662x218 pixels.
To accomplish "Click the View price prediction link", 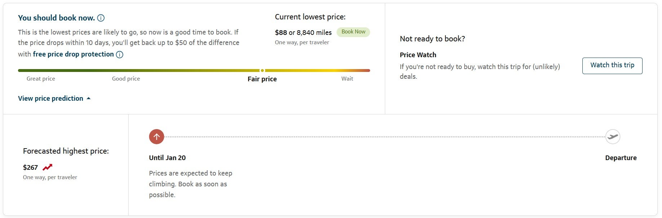I will point(50,98).
